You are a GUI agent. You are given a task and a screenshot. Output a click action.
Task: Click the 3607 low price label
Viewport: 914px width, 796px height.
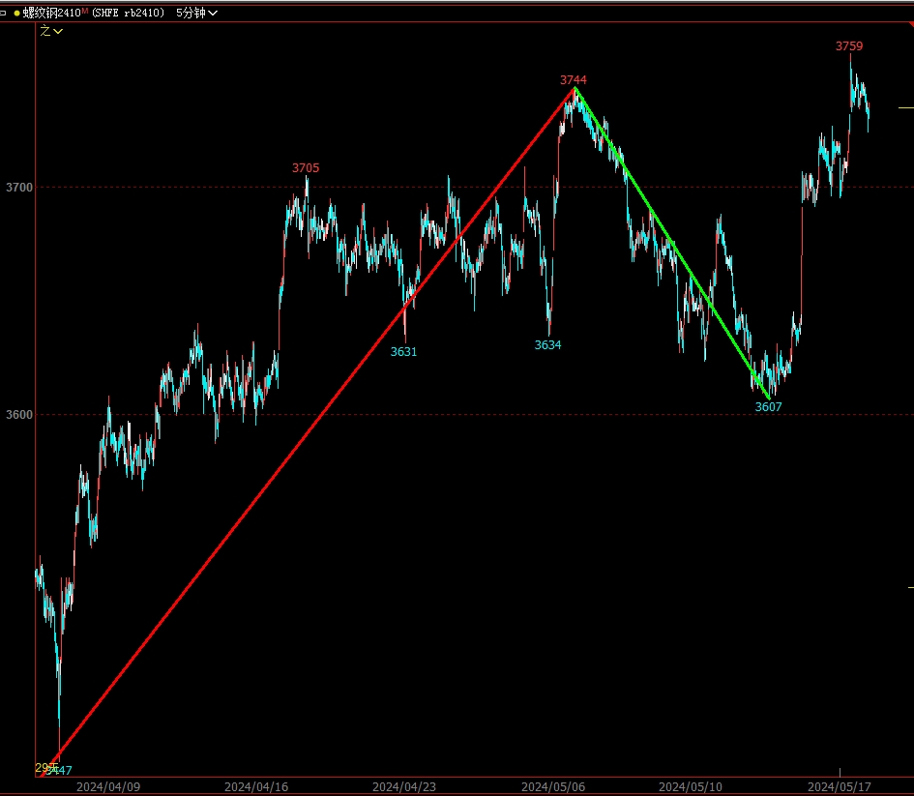[768, 407]
